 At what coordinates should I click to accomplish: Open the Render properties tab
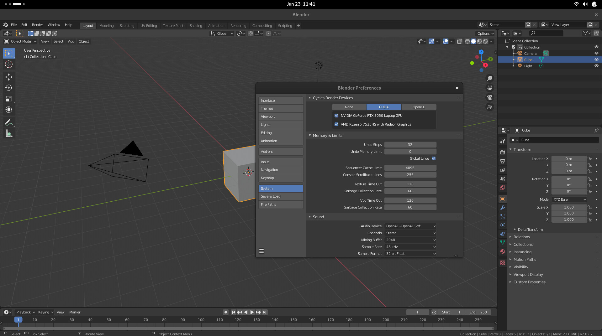(x=503, y=152)
